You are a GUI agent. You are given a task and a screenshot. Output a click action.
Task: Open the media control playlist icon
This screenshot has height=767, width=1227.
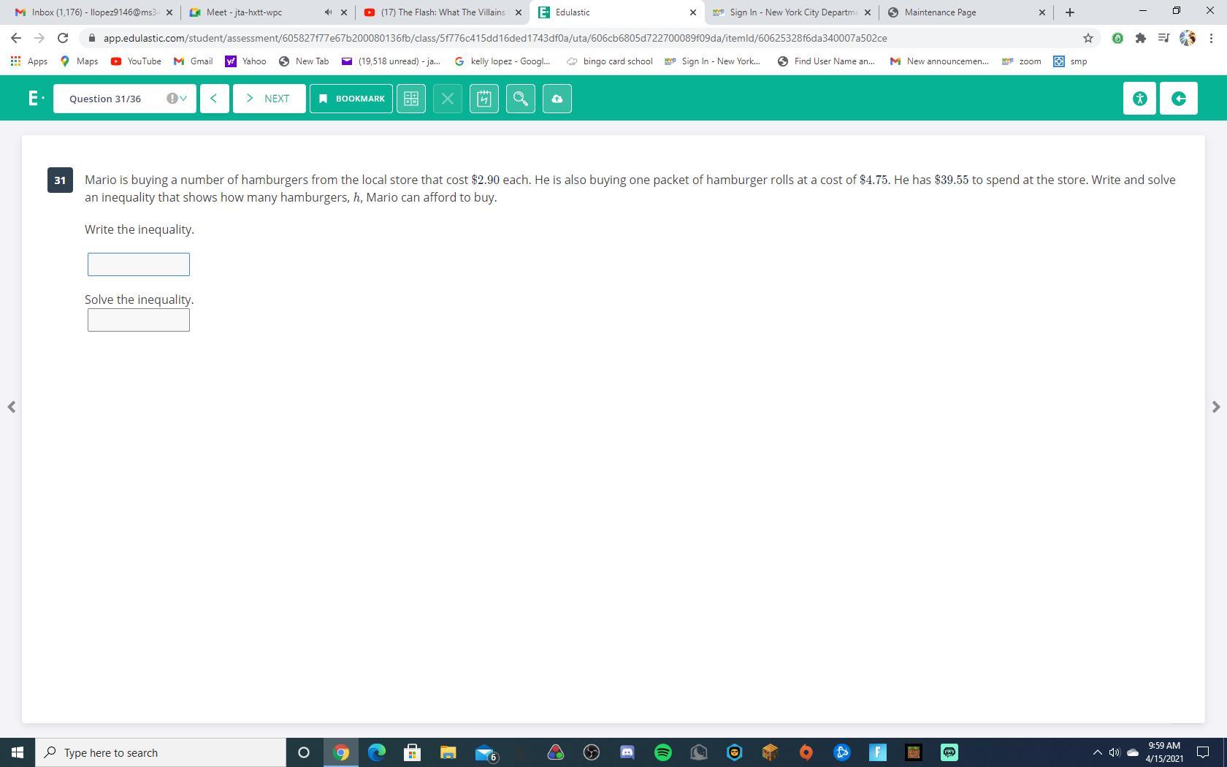pyautogui.click(x=1164, y=38)
